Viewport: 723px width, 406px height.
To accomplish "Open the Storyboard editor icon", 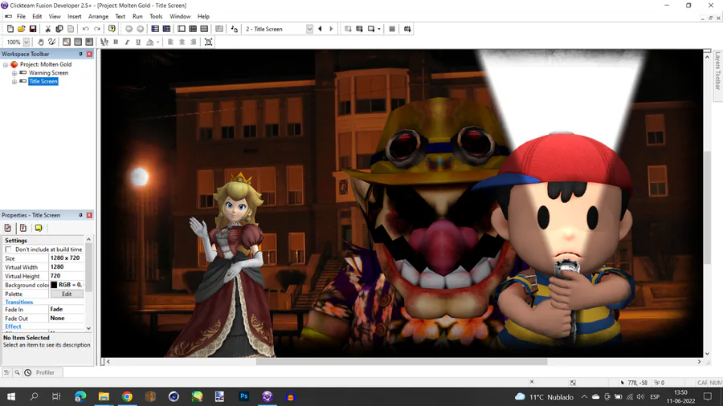I will click(x=155, y=29).
